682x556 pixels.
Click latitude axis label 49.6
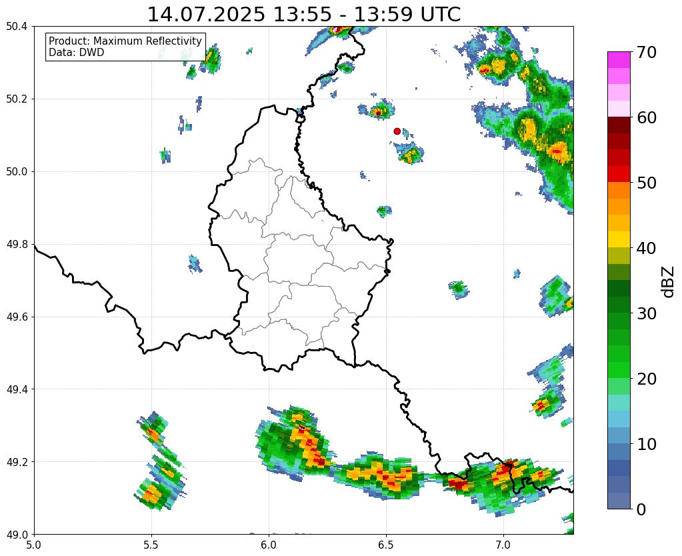17,317
